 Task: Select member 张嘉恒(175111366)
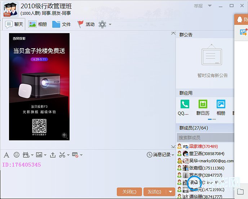tap(205, 168)
